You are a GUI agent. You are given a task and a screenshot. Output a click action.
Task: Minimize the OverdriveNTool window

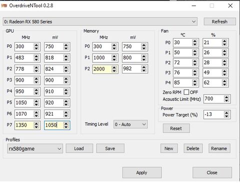pyautogui.click(x=193, y=5)
